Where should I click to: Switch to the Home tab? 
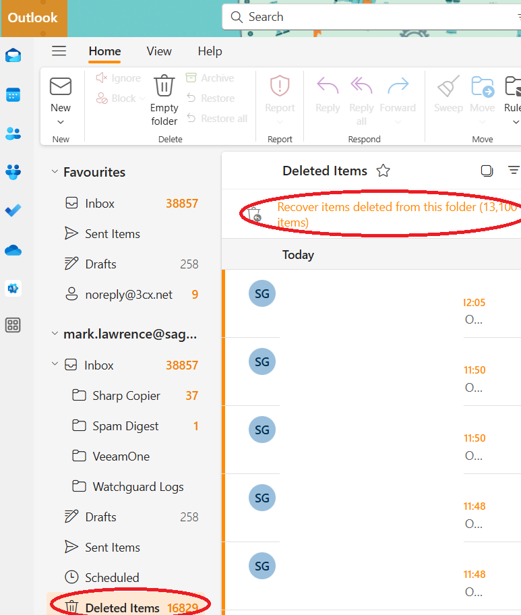104,51
